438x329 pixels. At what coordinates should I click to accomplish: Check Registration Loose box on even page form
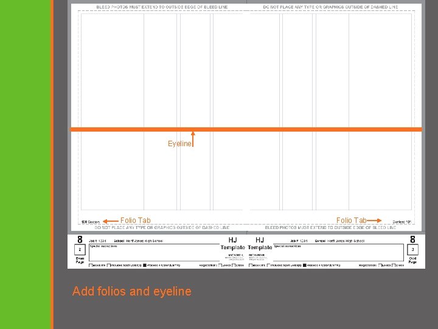220,265
